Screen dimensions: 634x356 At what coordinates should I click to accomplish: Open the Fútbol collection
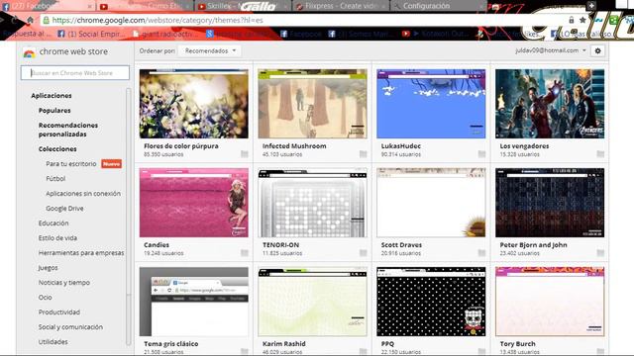pos(55,178)
